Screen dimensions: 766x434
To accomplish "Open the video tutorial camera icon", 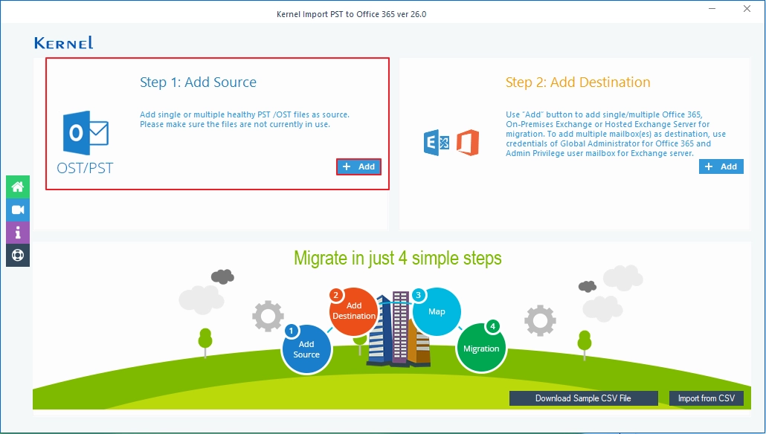I will pos(18,210).
